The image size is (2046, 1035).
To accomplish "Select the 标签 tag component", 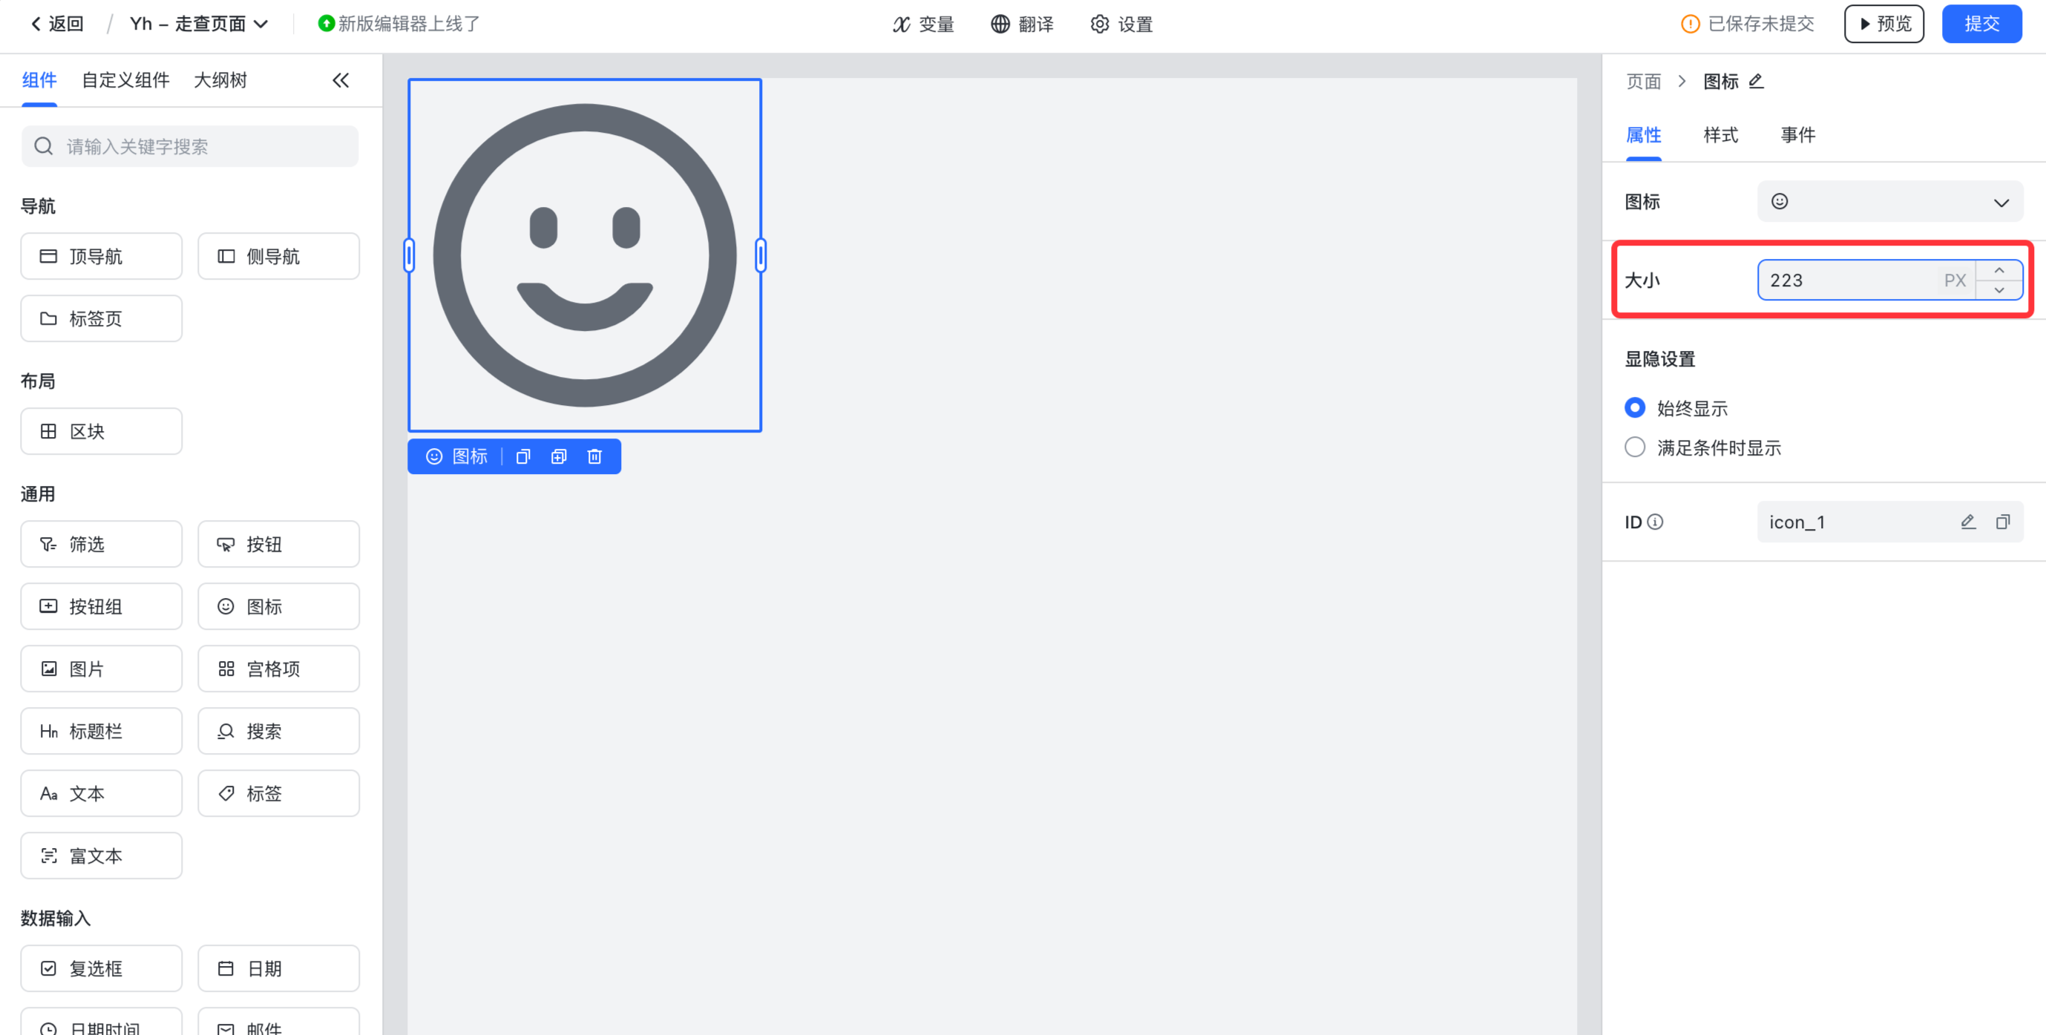I will (x=278, y=794).
